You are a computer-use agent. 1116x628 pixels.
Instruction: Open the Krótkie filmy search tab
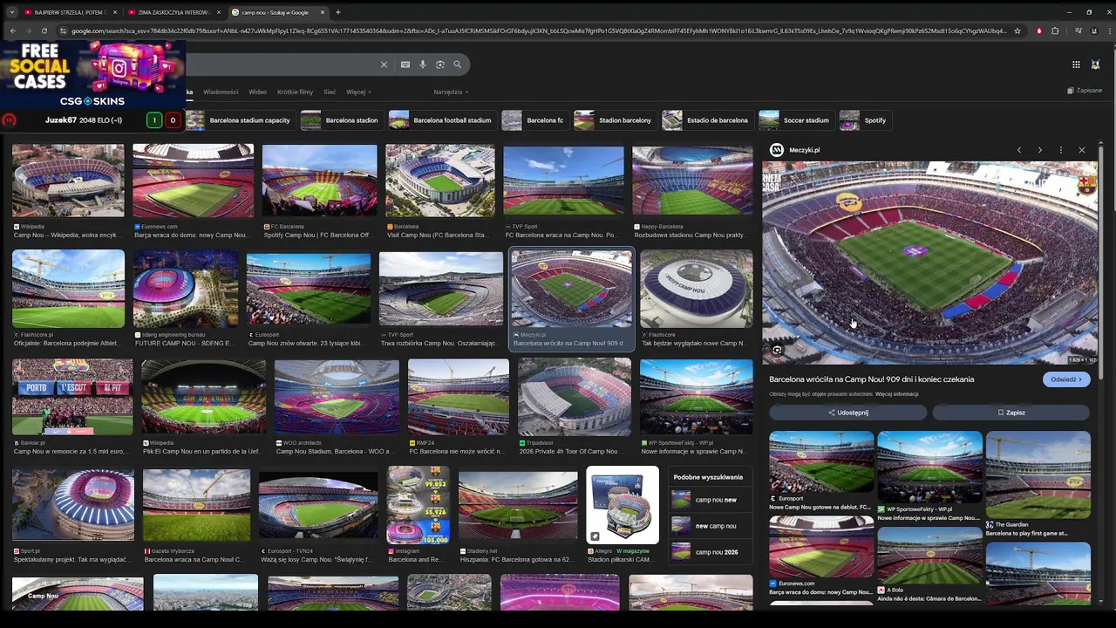295,92
